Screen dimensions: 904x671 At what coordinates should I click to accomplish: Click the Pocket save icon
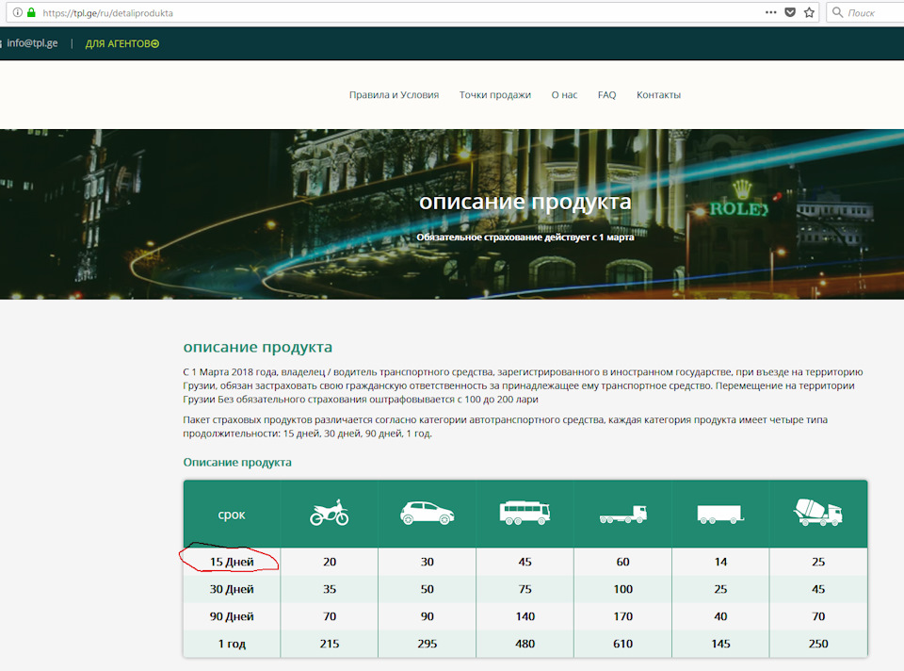point(790,13)
